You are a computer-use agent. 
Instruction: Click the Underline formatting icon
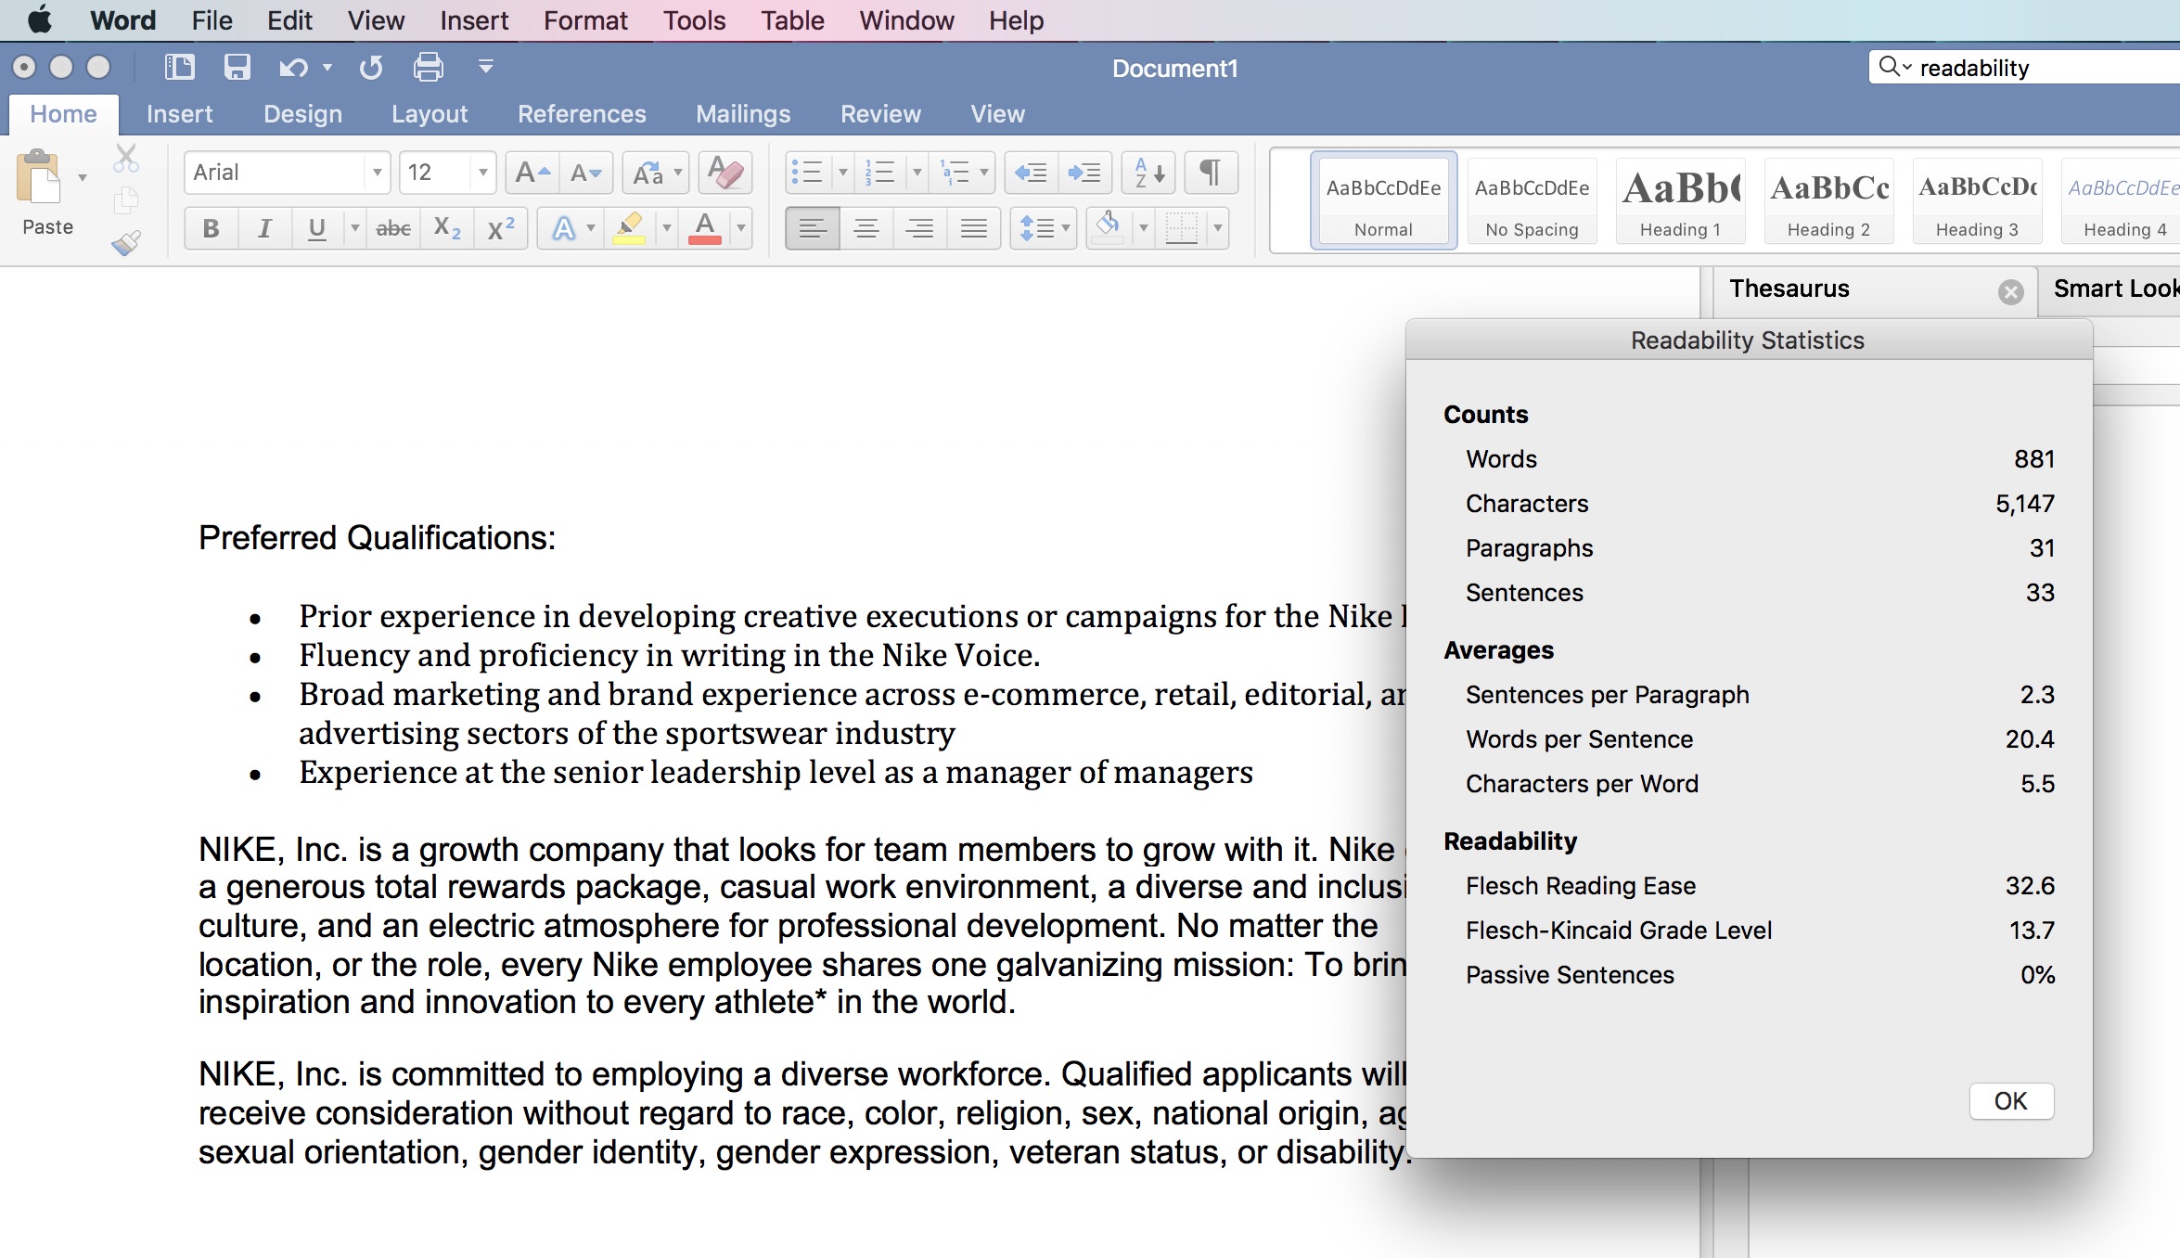[x=314, y=227]
